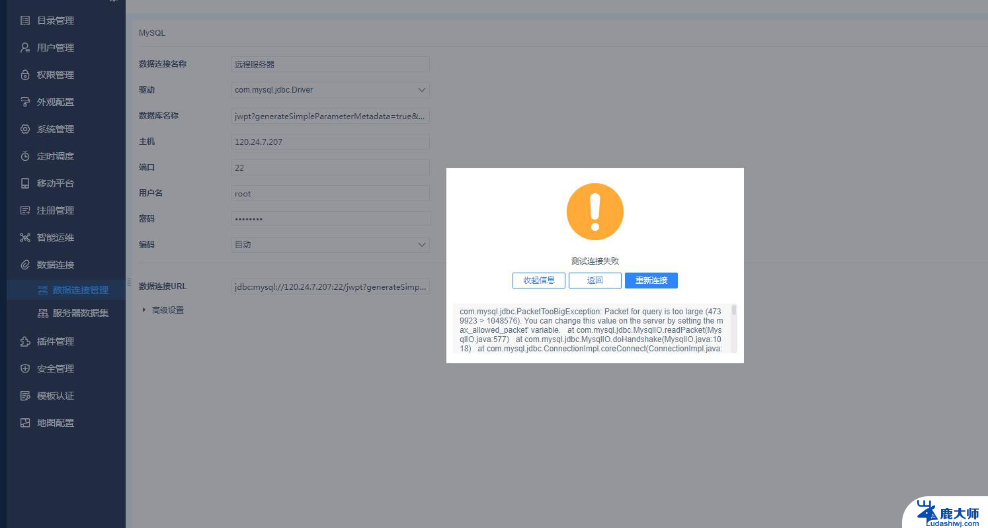
Task: Click the 用户管理 person icon
Action: tap(25, 48)
